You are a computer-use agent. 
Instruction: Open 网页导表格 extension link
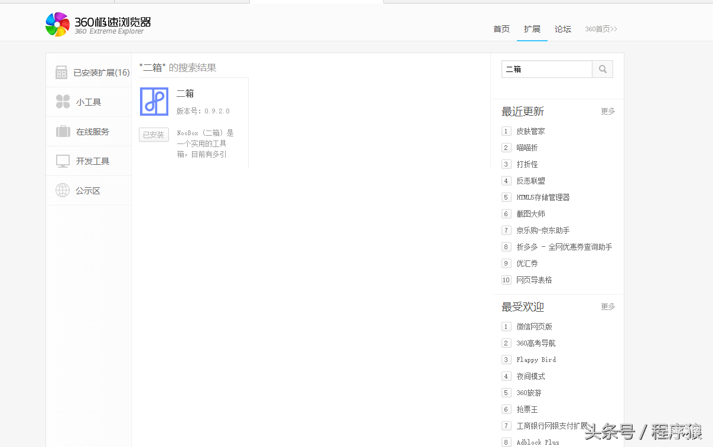coord(534,280)
